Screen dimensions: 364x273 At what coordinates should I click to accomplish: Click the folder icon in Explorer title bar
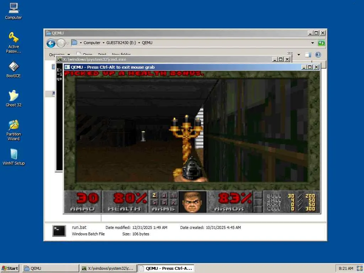point(48,33)
